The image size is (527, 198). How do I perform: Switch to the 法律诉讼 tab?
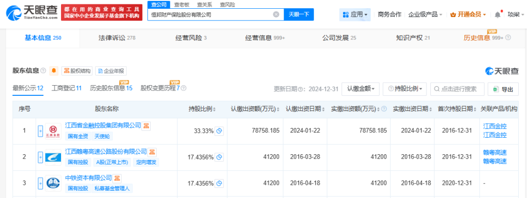point(117,37)
